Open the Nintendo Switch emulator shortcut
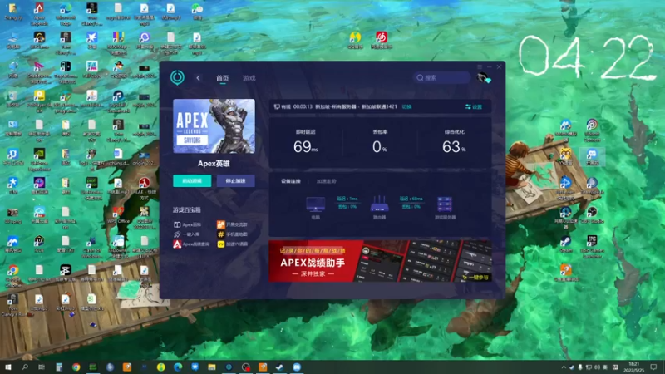 pyautogui.click(x=66, y=71)
